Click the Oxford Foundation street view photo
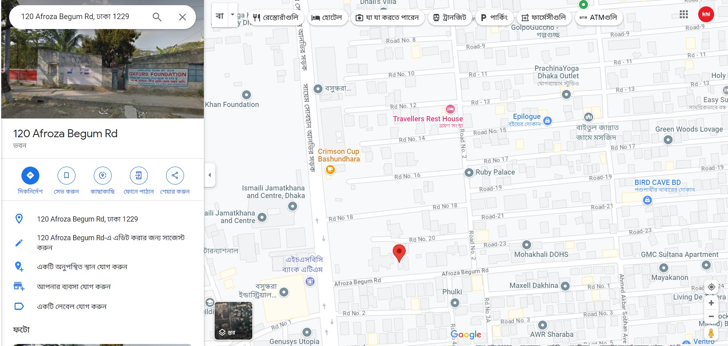 click(103, 59)
